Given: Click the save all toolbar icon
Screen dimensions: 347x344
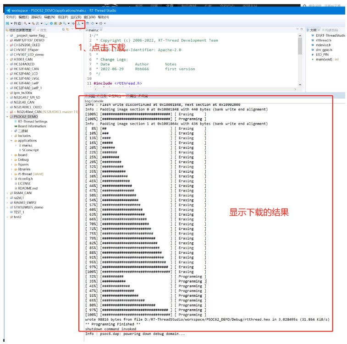Looking at the screenshot, I should click(x=19, y=23).
